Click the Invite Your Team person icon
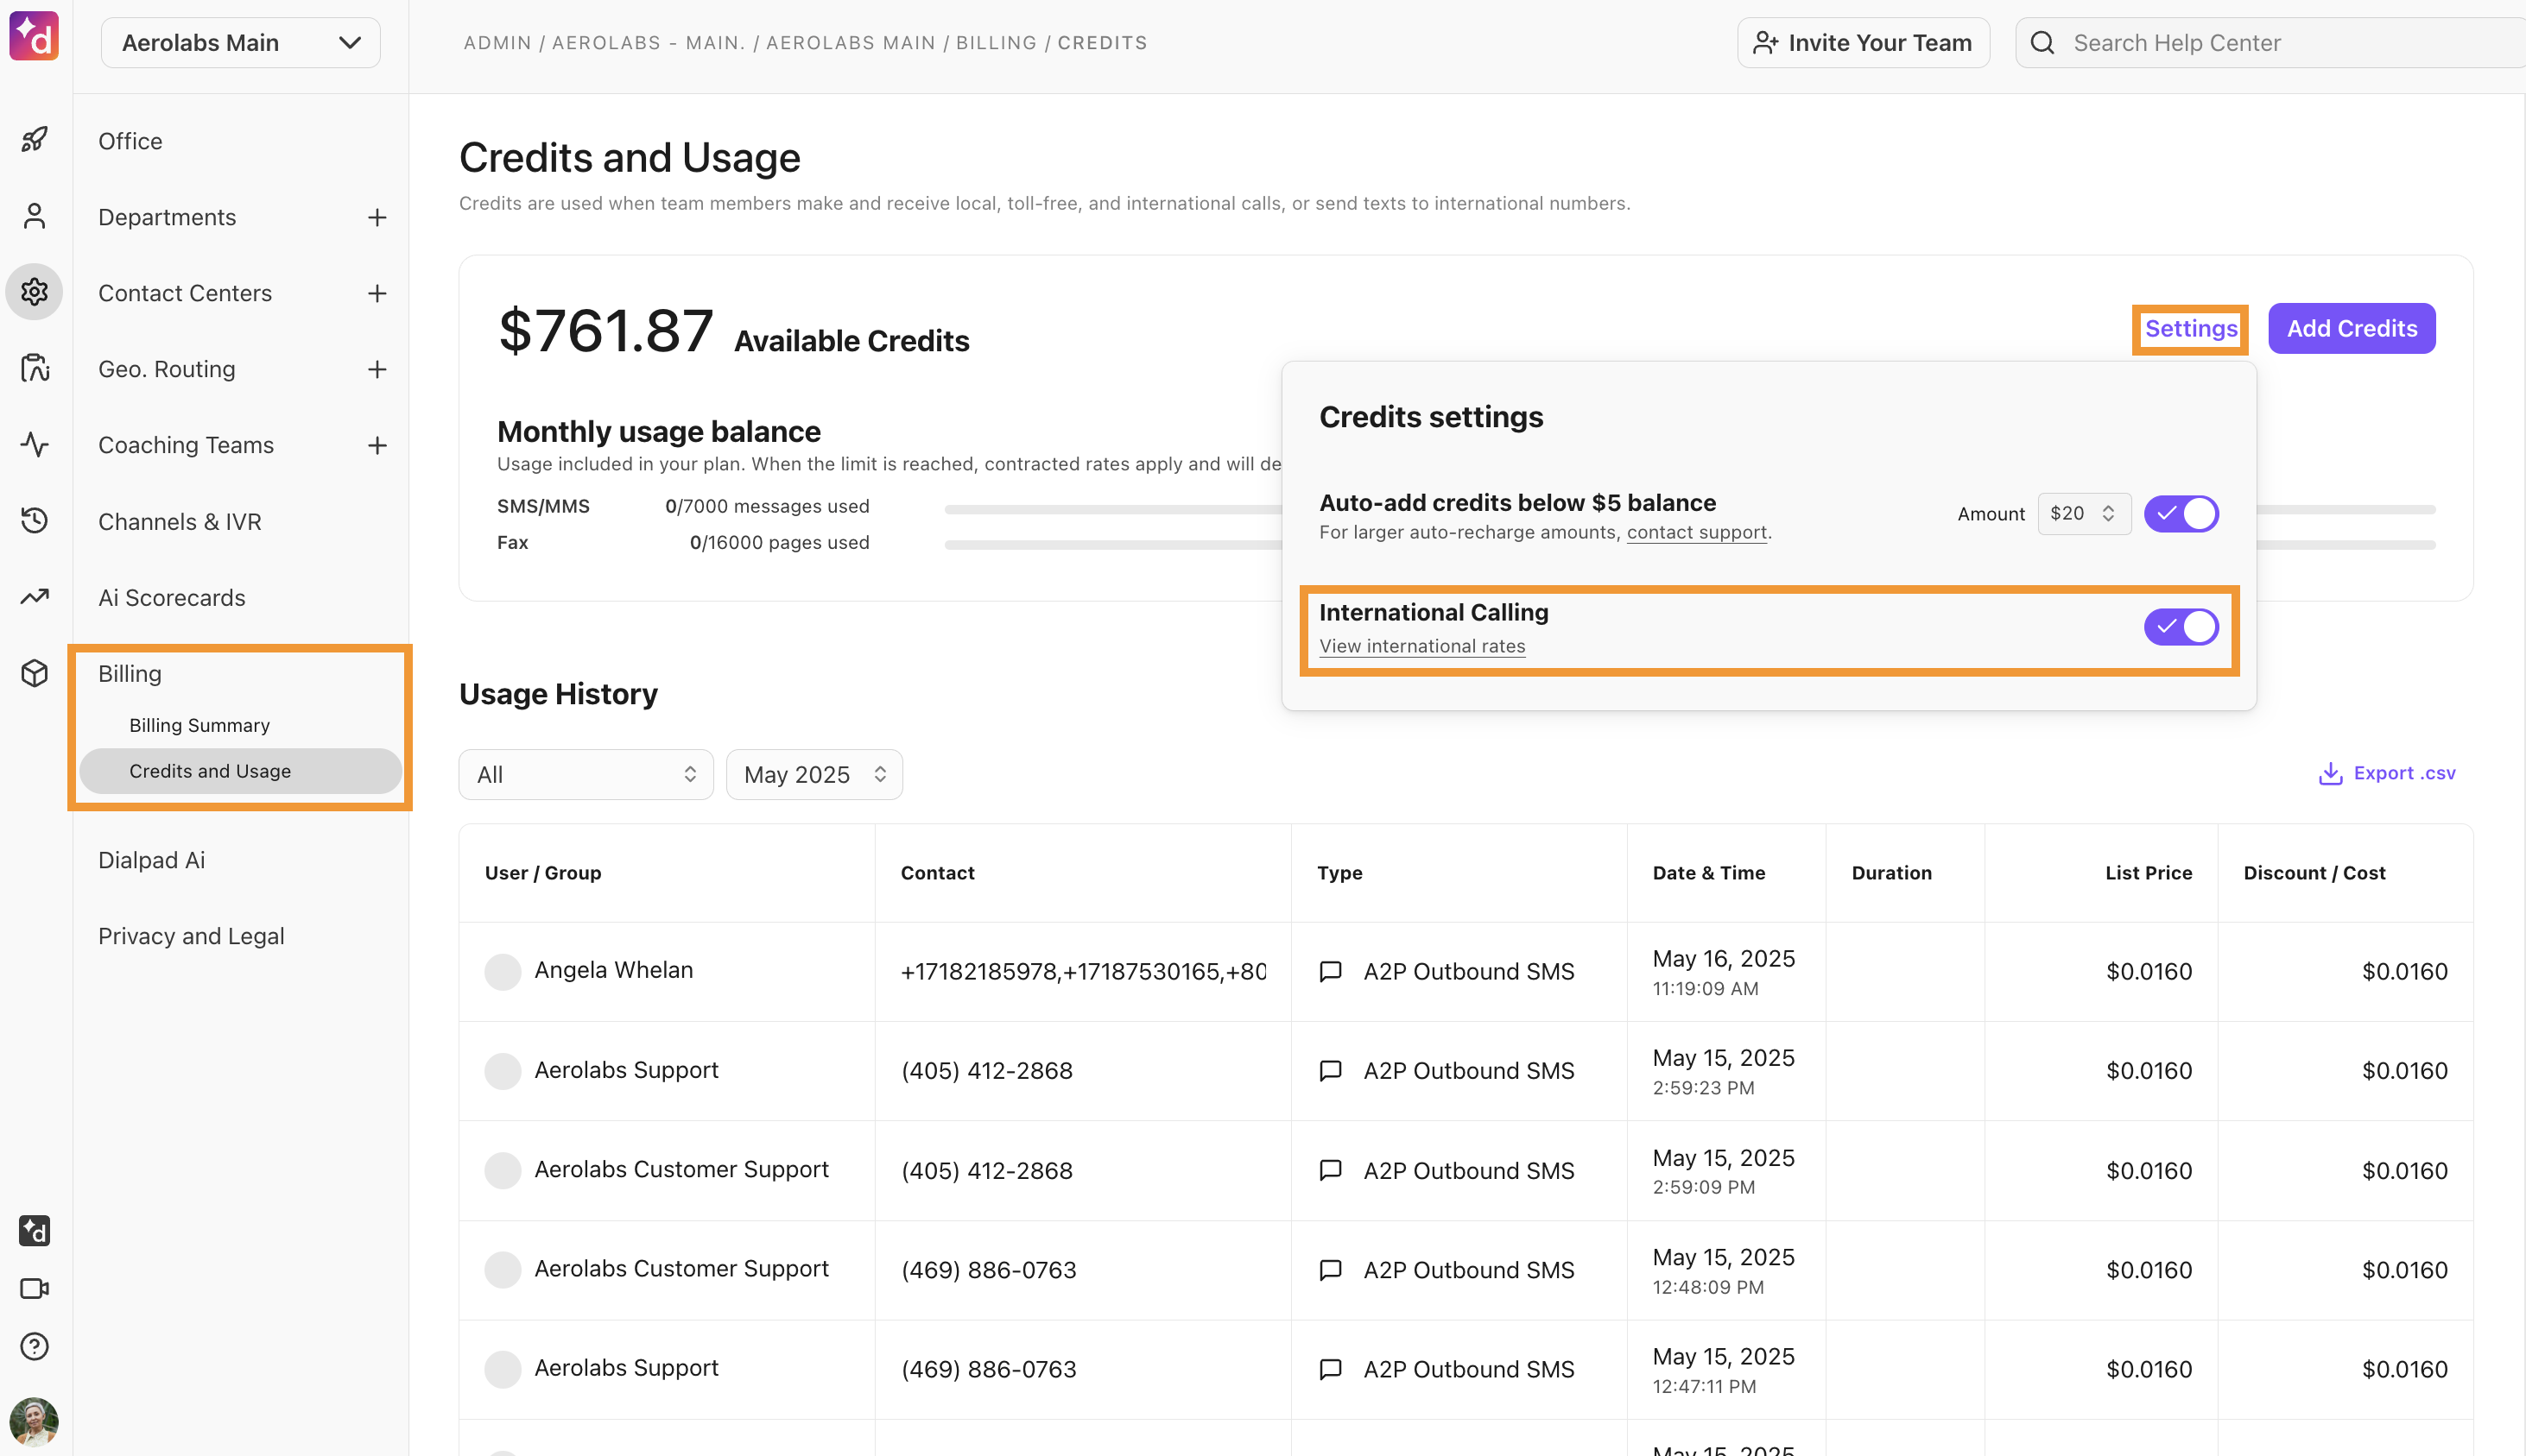 (x=1764, y=42)
